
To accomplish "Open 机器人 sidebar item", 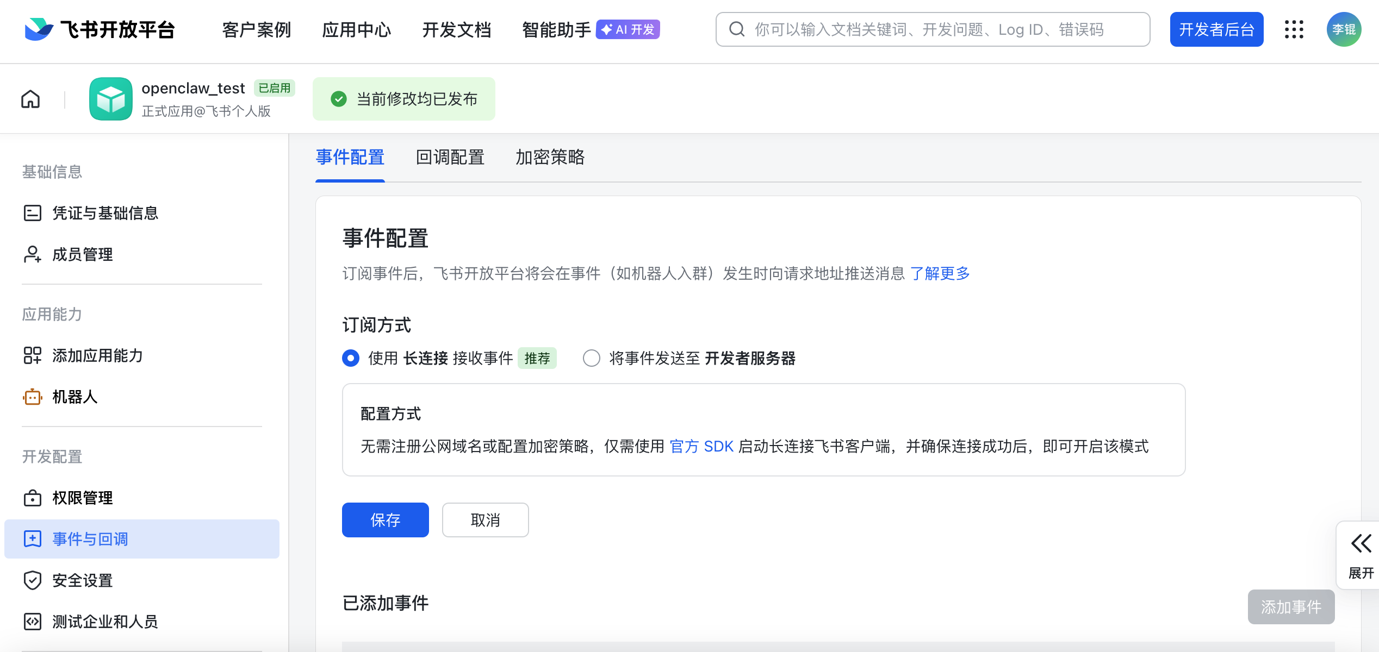I will tap(75, 397).
